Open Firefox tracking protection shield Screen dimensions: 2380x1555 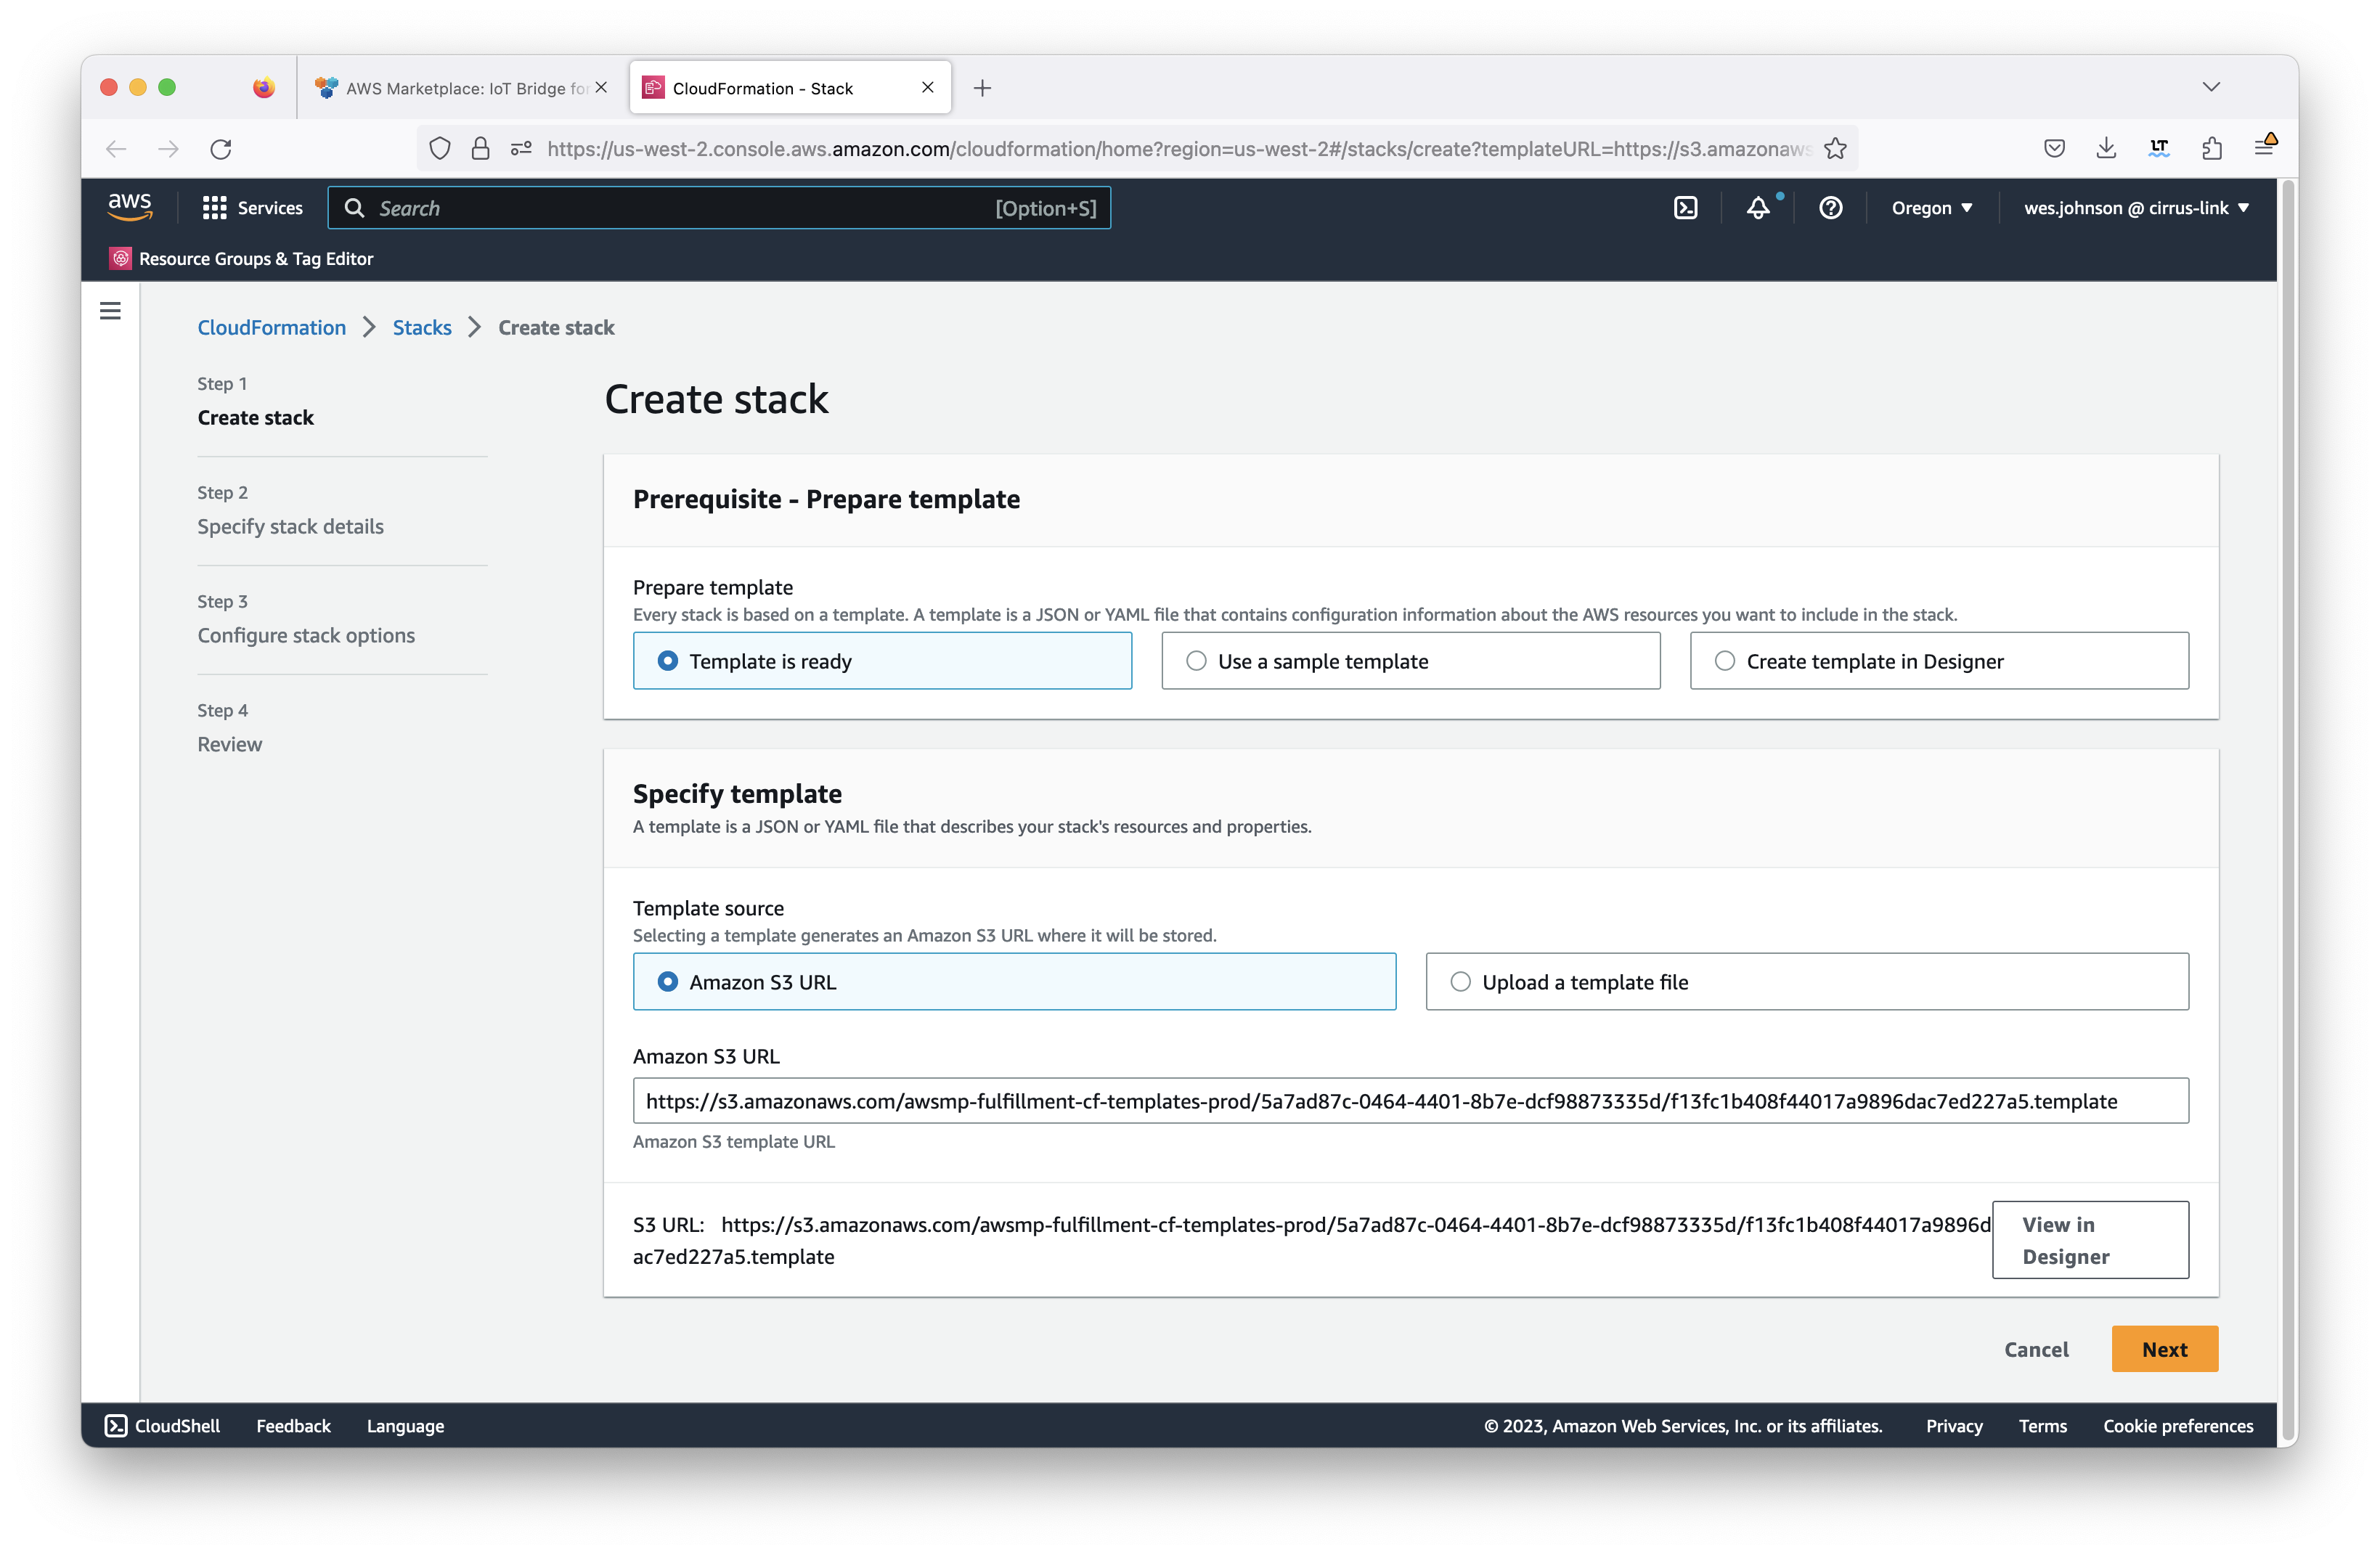tap(440, 149)
